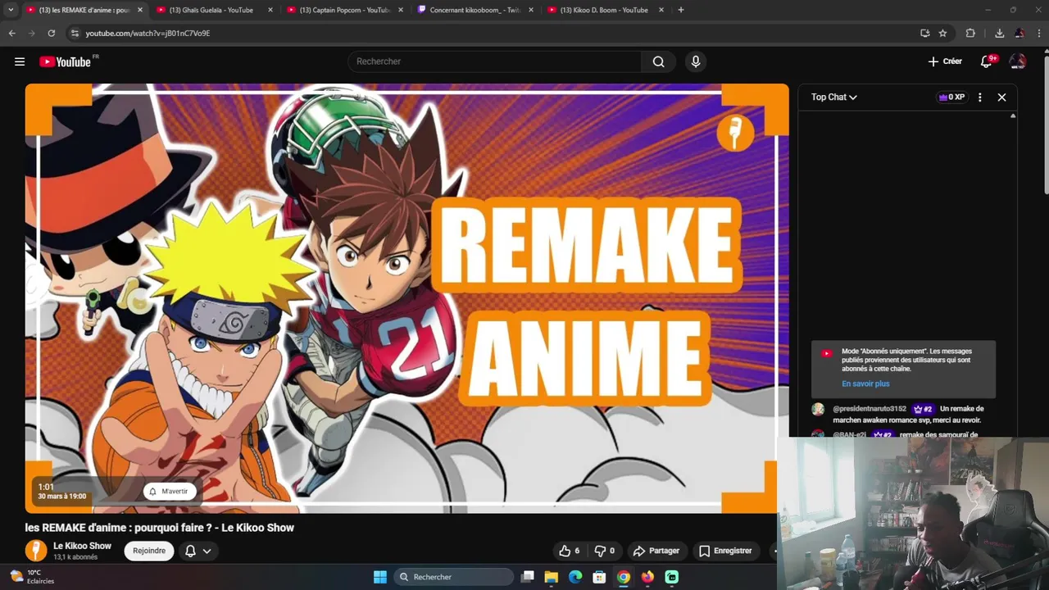Open the weather widget showing 10°C
The width and height of the screenshot is (1049, 590).
(32, 577)
